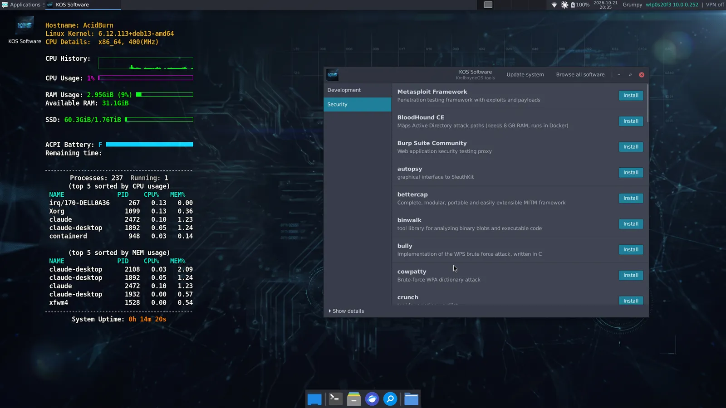Click the KOS logo in the window header
Viewport: 726px width, 408px height.
click(x=332, y=75)
